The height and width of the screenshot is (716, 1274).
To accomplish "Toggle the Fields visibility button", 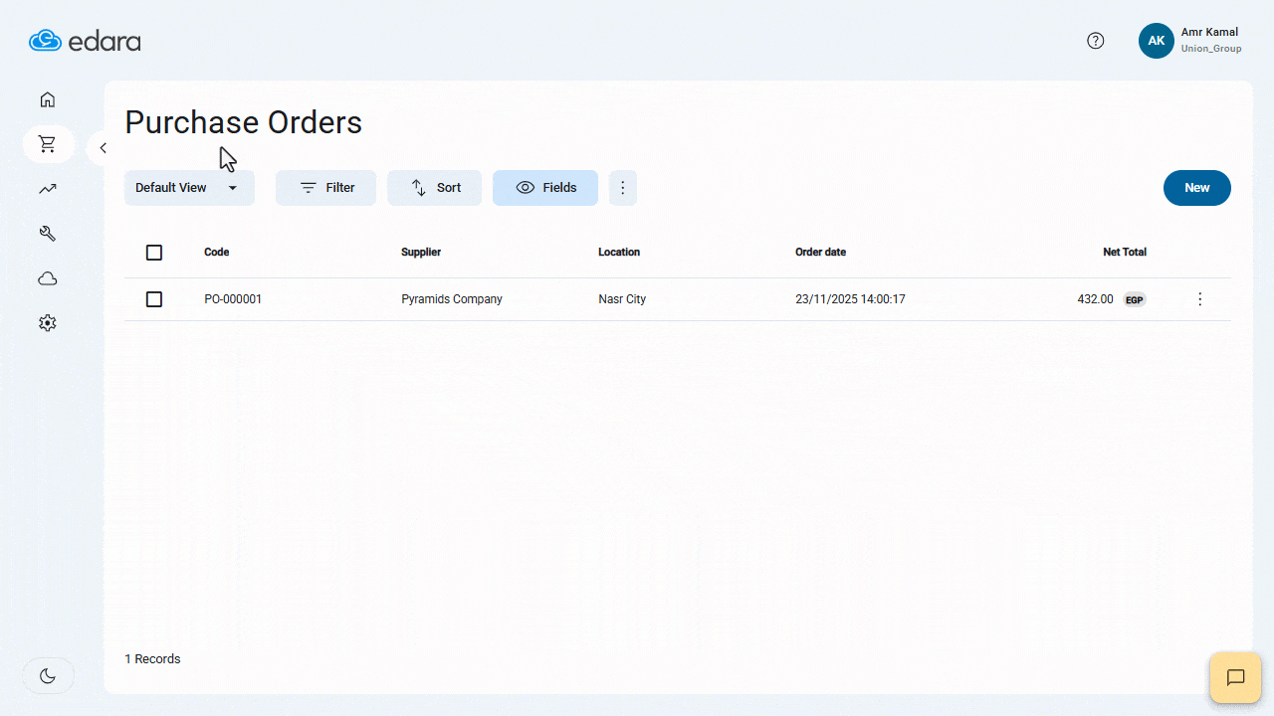I will point(545,188).
